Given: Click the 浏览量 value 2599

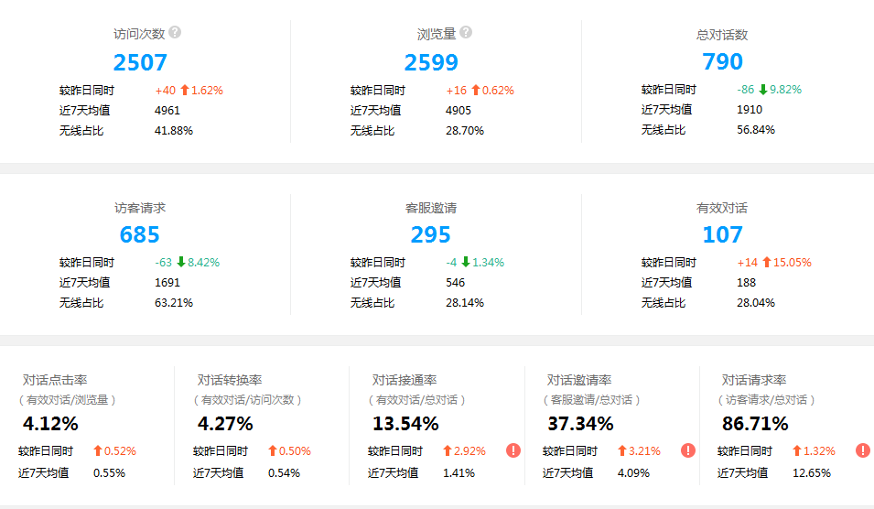Looking at the screenshot, I should coord(431,62).
